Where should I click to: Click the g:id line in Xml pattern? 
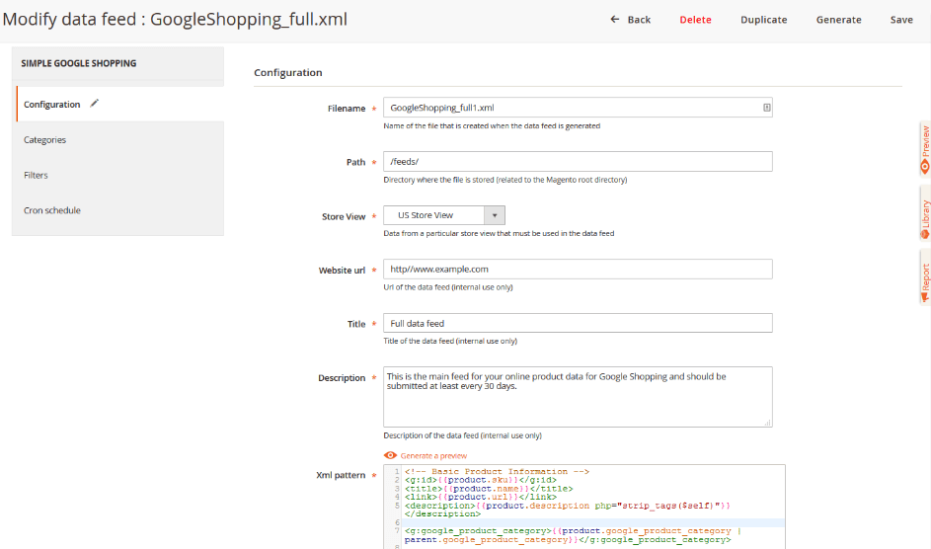tap(481, 480)
